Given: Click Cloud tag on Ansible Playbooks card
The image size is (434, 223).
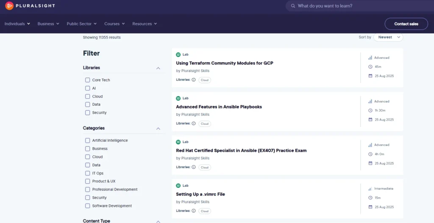Looking at the screenshot, I should [x=205, y=124].
